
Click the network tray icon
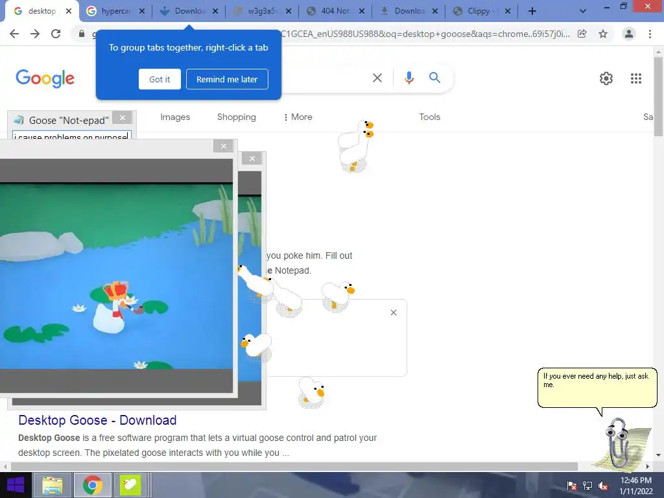(x=587, y=486)
